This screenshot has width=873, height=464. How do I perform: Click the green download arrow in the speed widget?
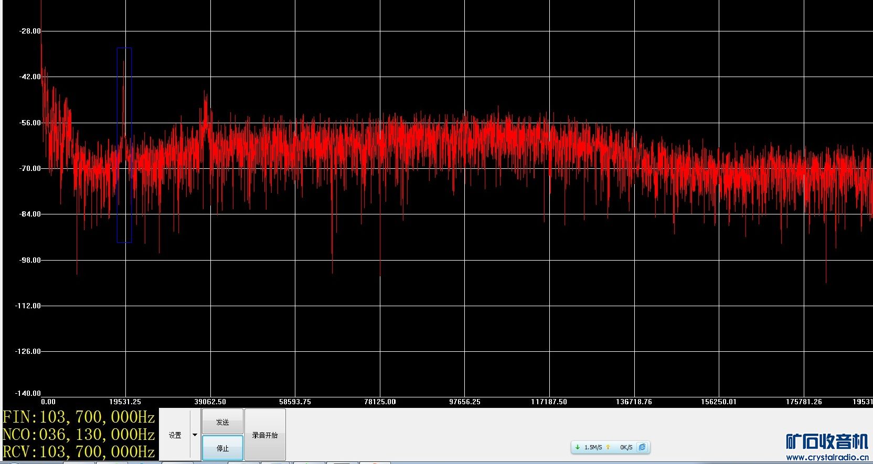578,447
